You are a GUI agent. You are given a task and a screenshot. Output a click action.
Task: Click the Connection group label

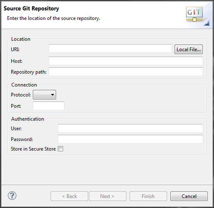pos(24,85)
